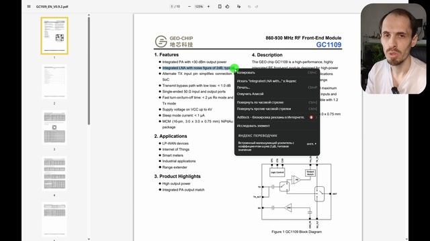The width and height of the screenshot is (430, 241).
Task: Click the thumbnail panel scrollbar
Action: pyautogui.click(x=89, y=71)
